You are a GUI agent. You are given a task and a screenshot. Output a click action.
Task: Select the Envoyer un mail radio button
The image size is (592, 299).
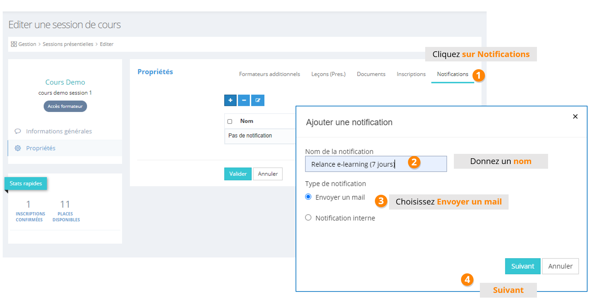[x=308, y=197]
